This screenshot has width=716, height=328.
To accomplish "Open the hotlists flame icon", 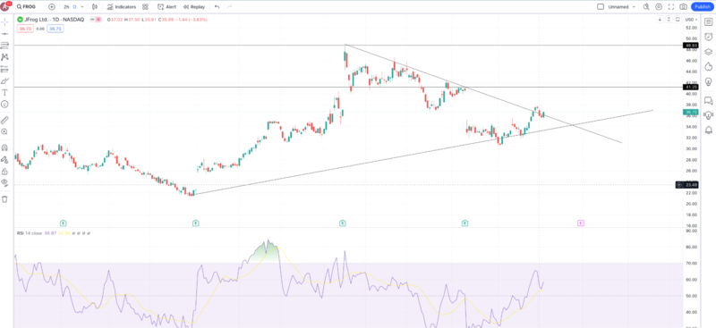I will [x=708, y=67].
